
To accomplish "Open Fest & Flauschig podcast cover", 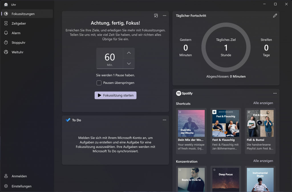I will (226, 123).
